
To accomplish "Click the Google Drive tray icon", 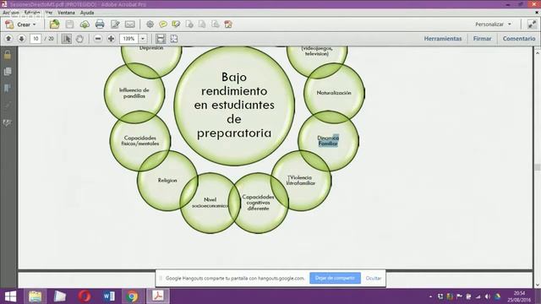I will (497, 296).
